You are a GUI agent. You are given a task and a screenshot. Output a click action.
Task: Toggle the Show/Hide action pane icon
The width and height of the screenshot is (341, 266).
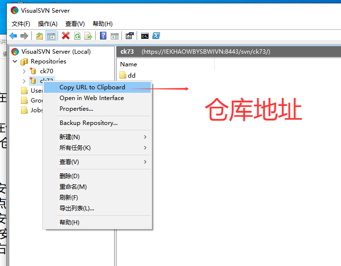coord(115,36)
